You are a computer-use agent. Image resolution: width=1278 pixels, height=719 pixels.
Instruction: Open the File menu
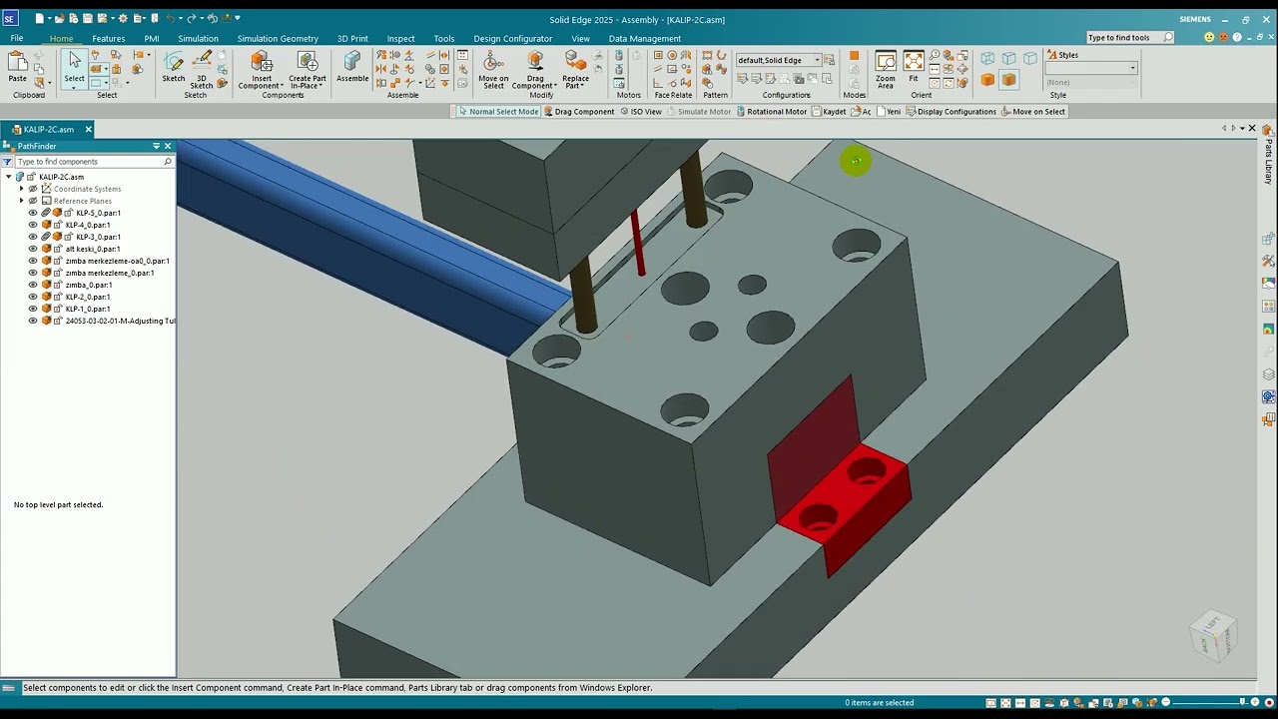click(x=17, y=38)
